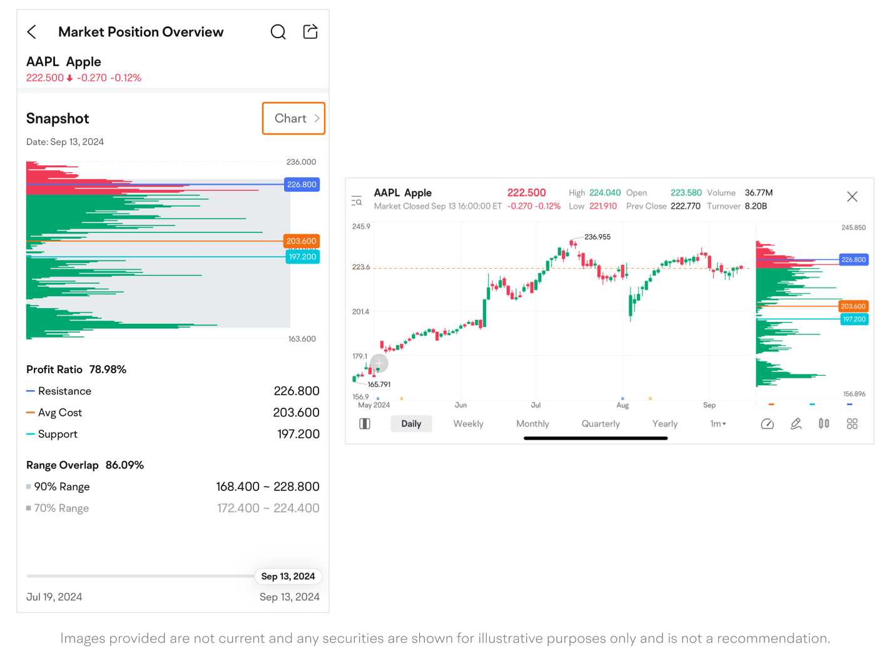Open the stock list search icon
This screenshot has width=891, height=657.
pos(357,201)
